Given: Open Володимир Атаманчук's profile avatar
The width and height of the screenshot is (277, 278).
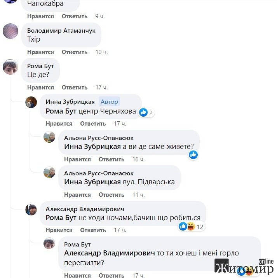Looking at the screenshot, I should (x=10, y=31).
